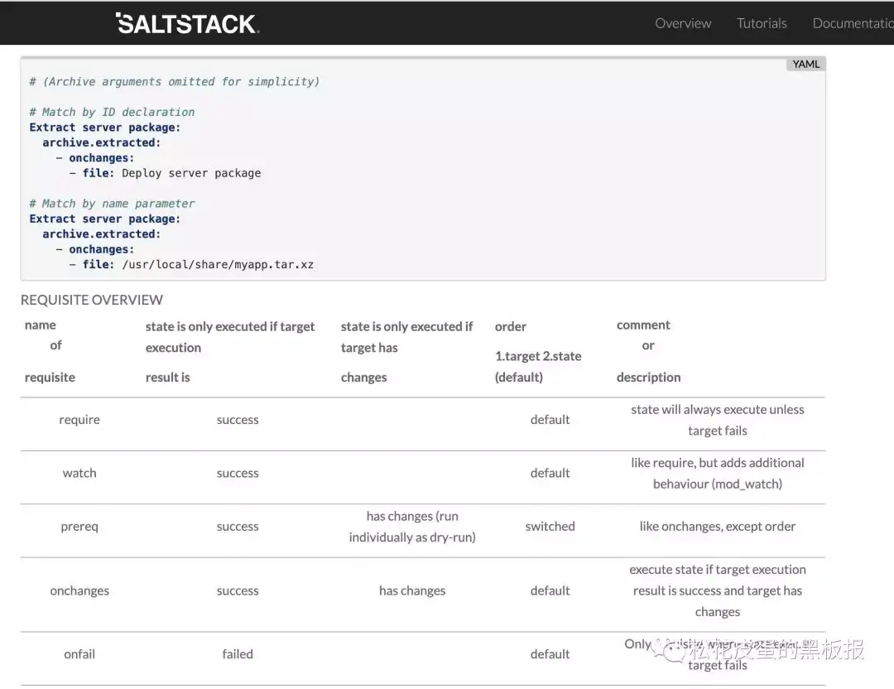This screenshot has width=894, height=689.
Task: Click the '# Match by ID declaration' comment
Action: pos(112,112)
